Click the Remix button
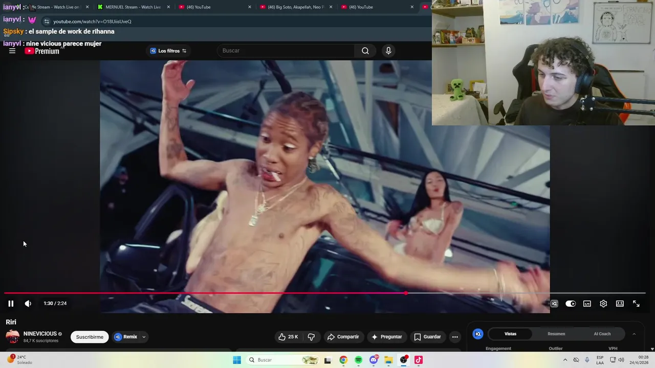 pyautogui.click(x=126, y=337)
